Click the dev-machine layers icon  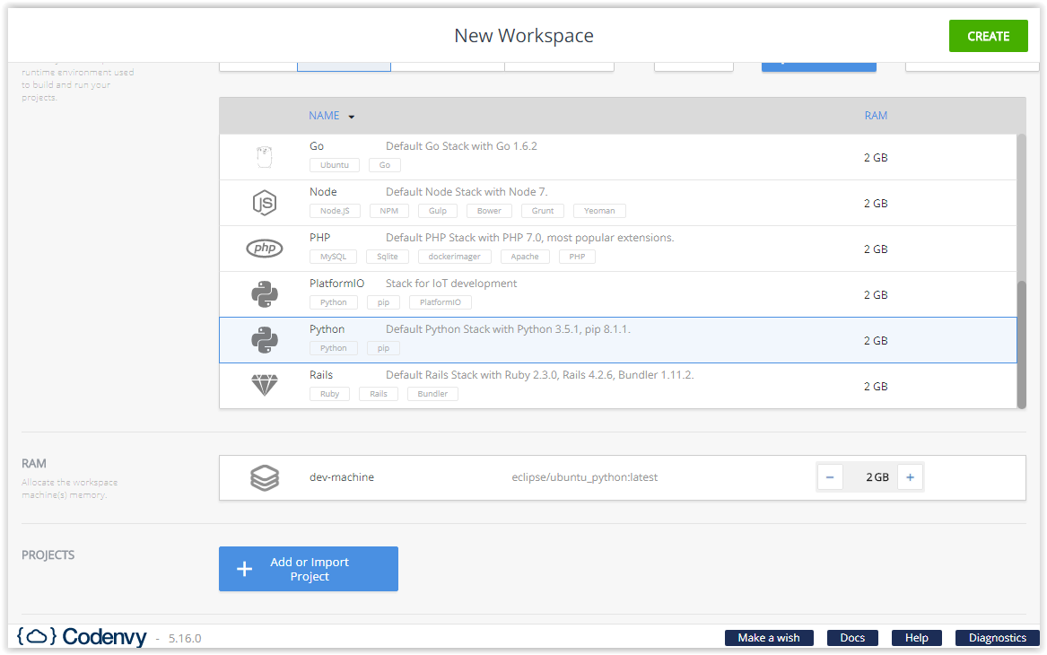tap(265, 478)
